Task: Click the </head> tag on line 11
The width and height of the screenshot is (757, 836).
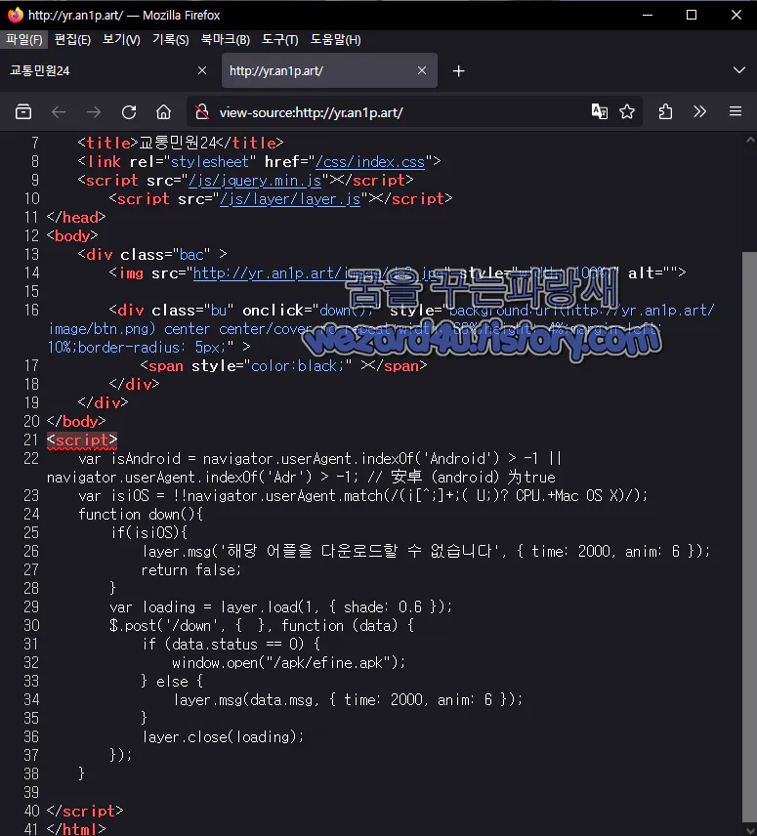Action: [76, 217]
